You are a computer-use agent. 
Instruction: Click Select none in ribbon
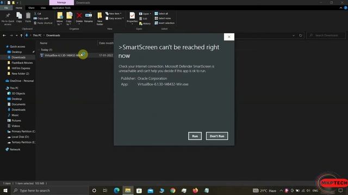(163, 18)
